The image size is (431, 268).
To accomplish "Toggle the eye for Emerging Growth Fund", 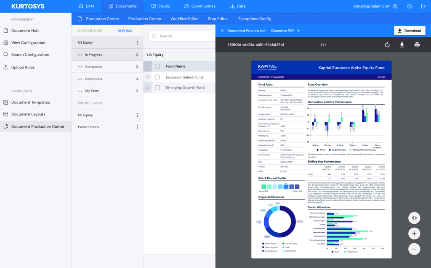I will point(148,88).
